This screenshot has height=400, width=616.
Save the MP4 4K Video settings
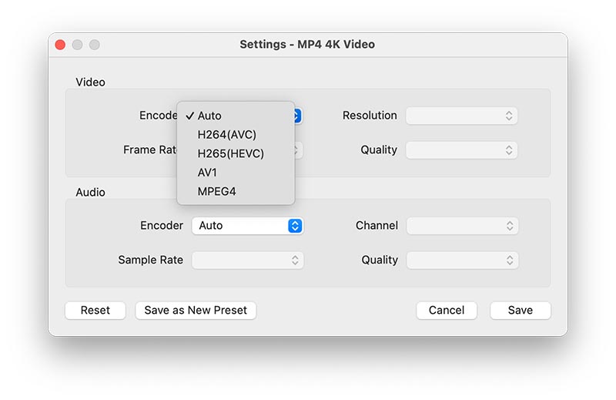[521, 311]
